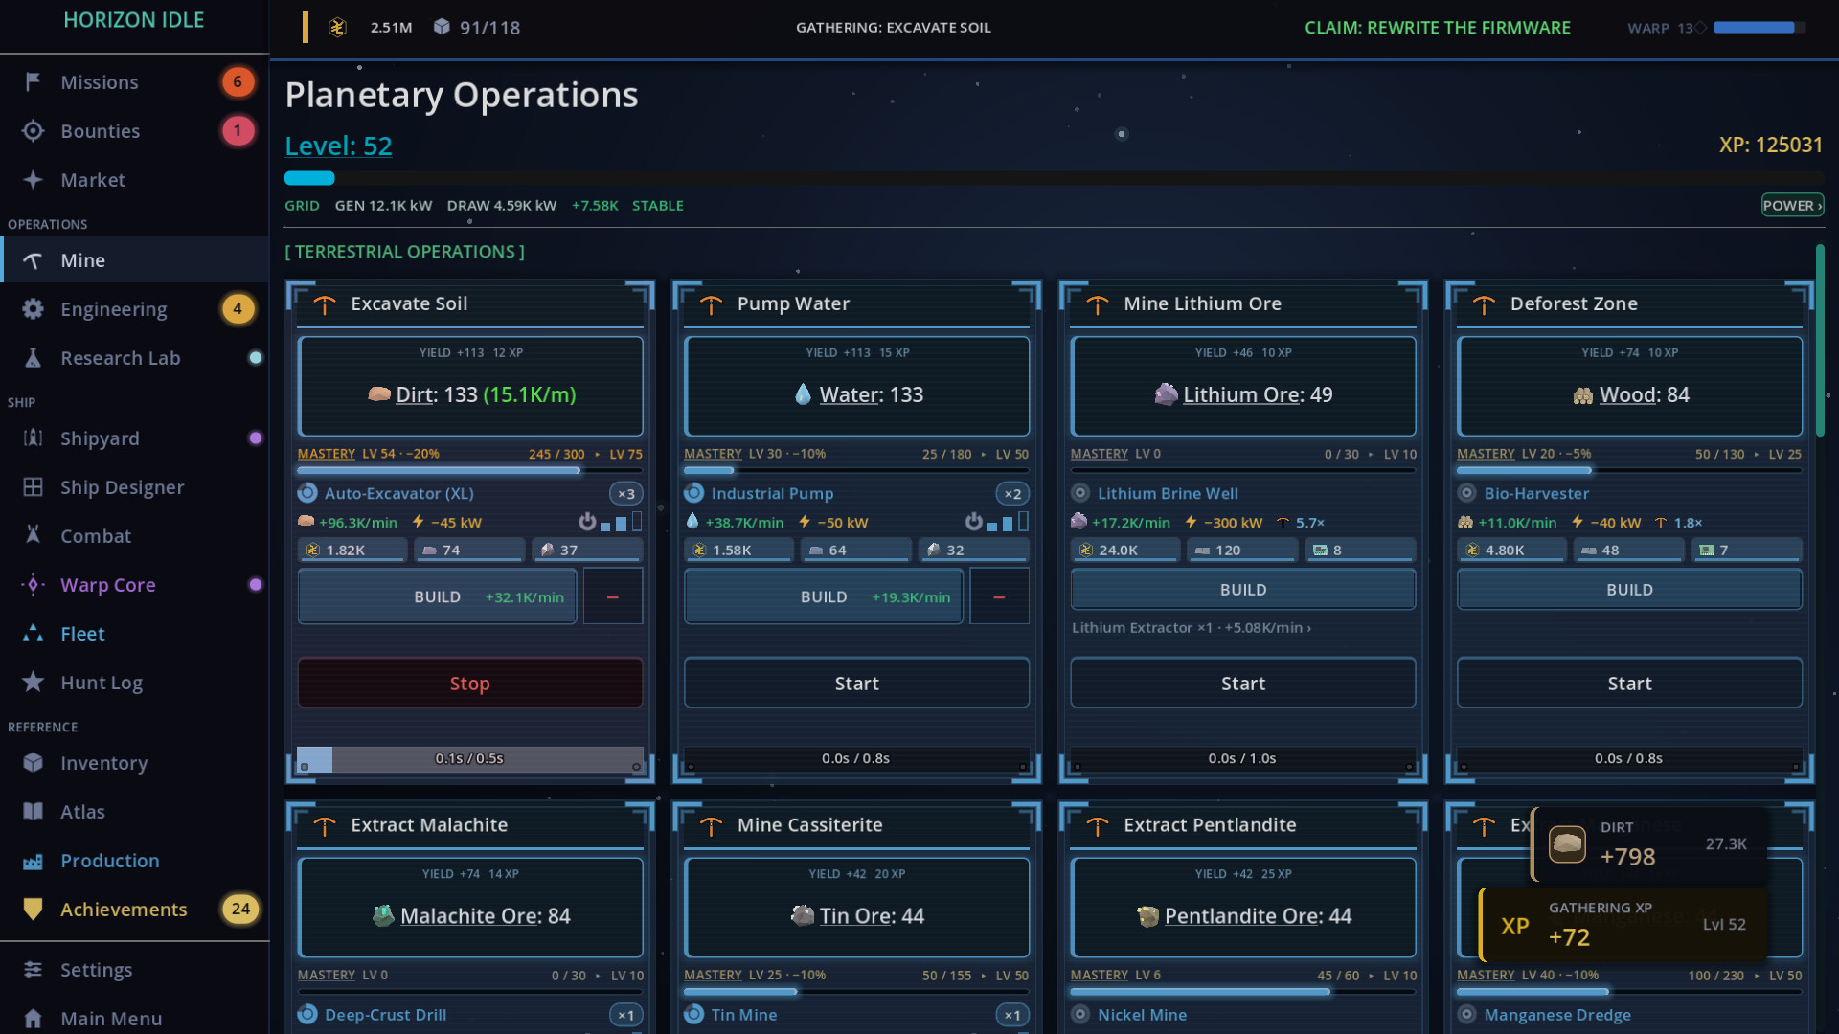This screenshot has height=1034, width=1839.
Task: Open the Deep-Crust Drill ×1 badge
Action: click(625, 1015)
